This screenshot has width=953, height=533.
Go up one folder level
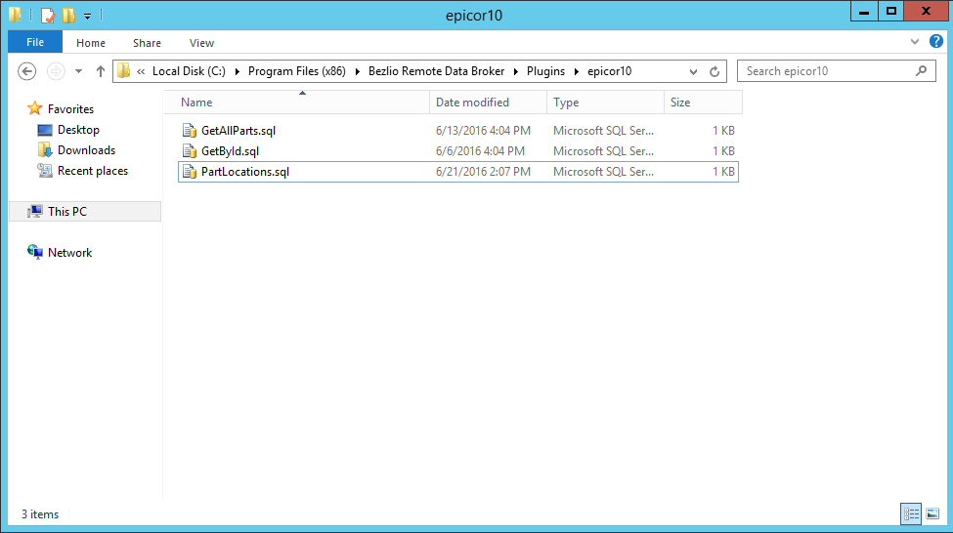[x=101, y=71]
